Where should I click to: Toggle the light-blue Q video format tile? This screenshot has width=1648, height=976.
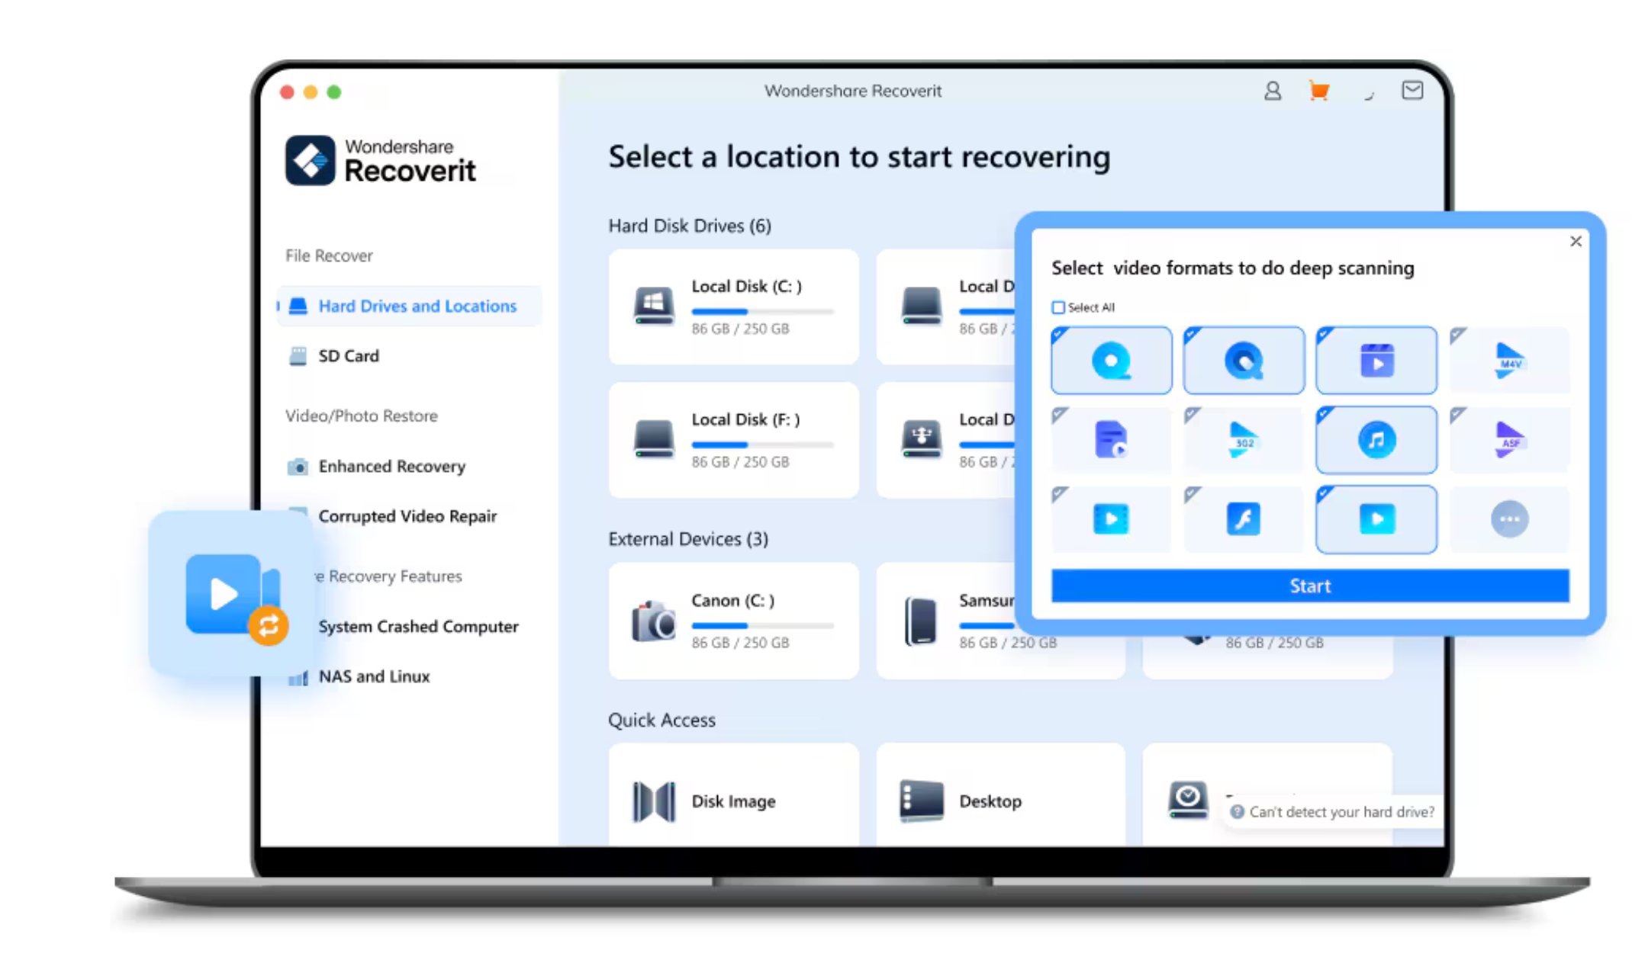(1111, 361)
